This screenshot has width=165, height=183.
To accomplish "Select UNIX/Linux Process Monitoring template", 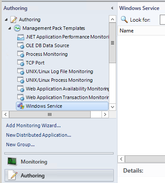I will click(59, 80).
